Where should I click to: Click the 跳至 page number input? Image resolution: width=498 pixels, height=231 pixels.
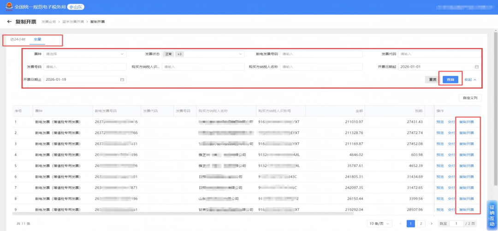456,224
